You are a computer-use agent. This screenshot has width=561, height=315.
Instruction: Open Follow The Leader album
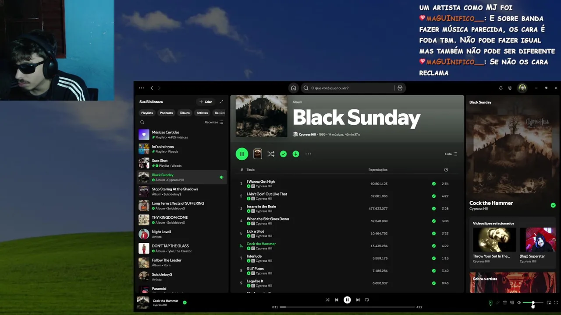click(x=181, y=262)
